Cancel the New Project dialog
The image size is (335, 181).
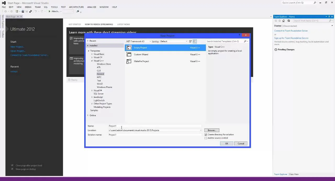pos(241,143)
